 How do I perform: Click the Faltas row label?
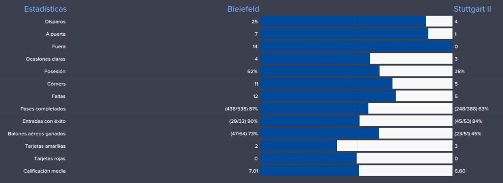pos(58,96)
